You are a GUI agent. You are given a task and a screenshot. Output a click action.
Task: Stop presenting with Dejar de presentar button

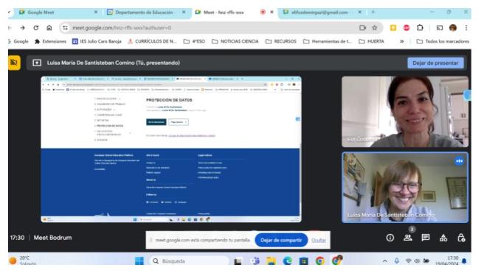click(435, 63)
